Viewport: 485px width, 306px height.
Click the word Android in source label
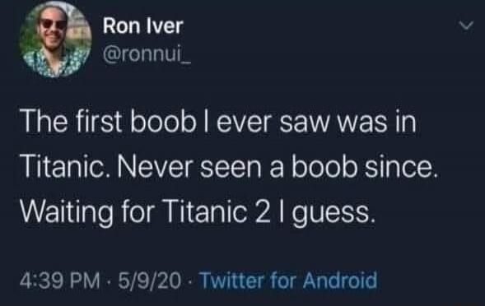click(340, 280)
